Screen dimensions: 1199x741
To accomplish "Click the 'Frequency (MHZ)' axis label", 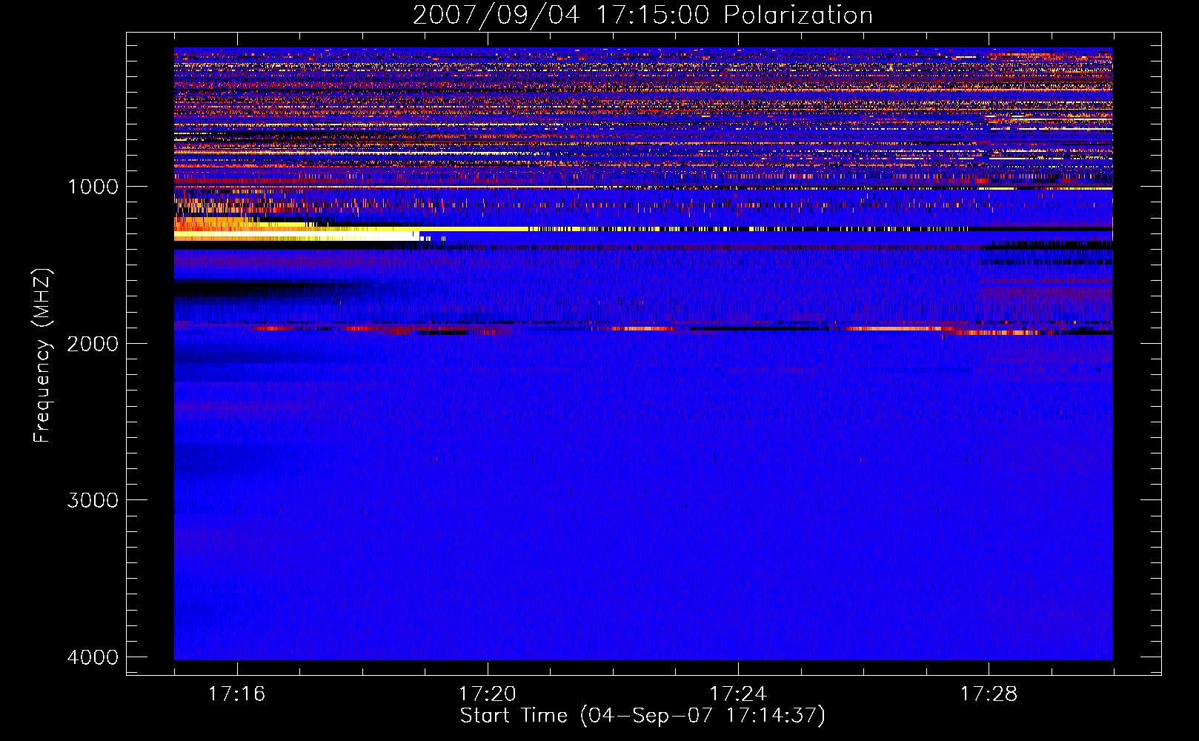I will 42,356.
